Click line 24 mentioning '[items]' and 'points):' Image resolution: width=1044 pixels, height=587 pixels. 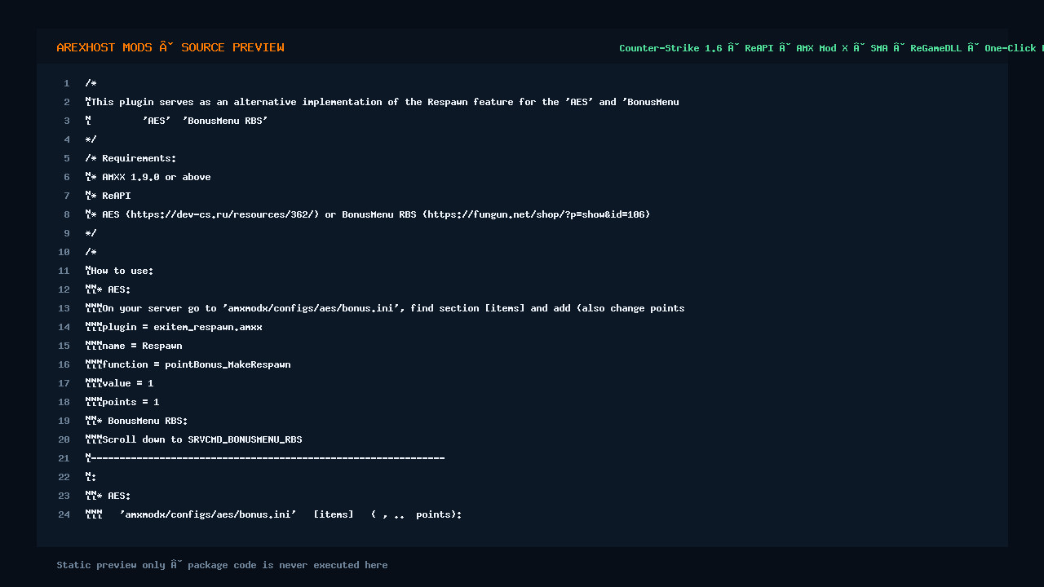coord(273,514)
